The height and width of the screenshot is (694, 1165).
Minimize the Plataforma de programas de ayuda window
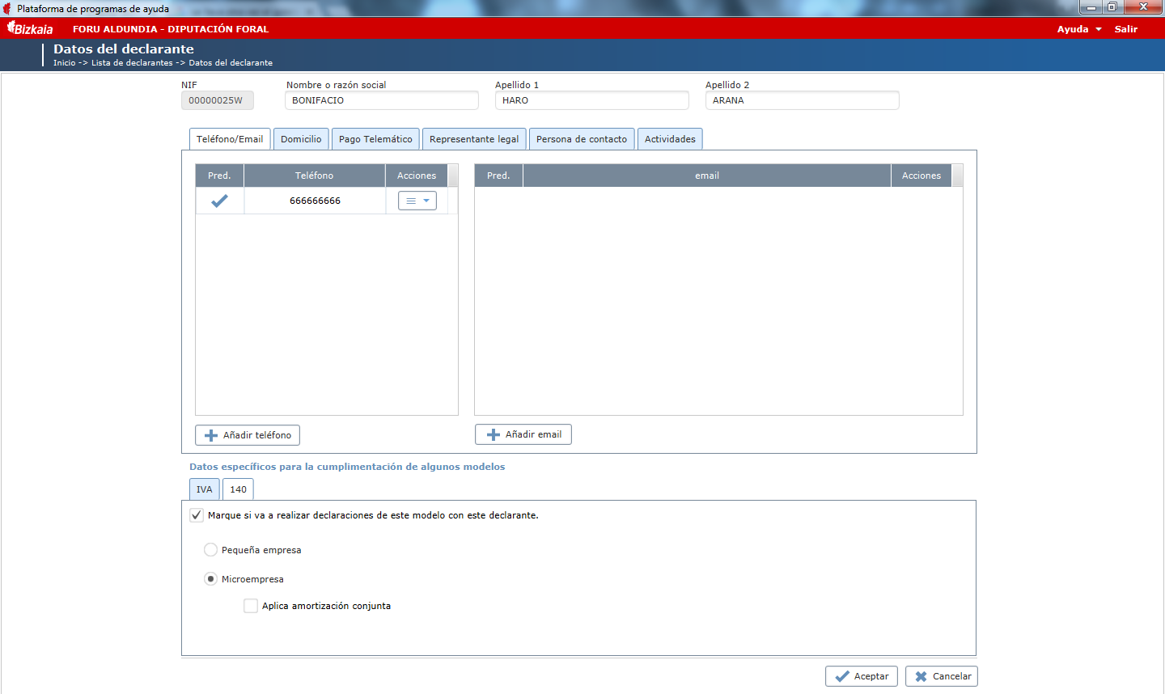click(1091, 7)
